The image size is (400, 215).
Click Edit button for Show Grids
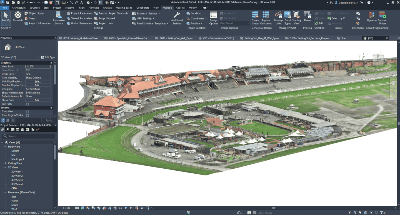(x=38, y=100)
